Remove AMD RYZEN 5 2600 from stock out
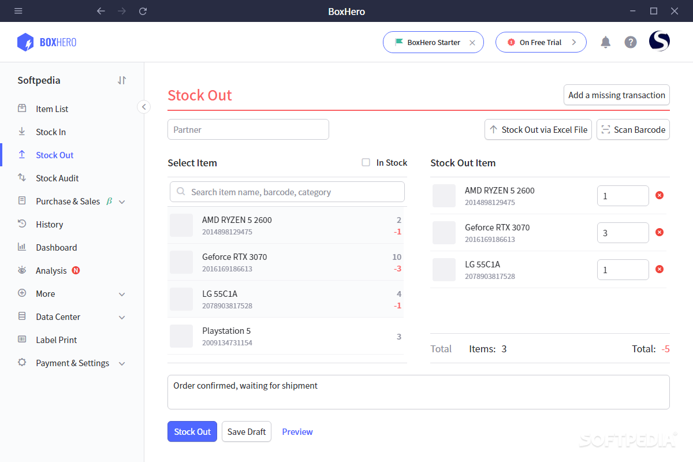The height and width of the screenshot is (462, 693). [660, 195]
